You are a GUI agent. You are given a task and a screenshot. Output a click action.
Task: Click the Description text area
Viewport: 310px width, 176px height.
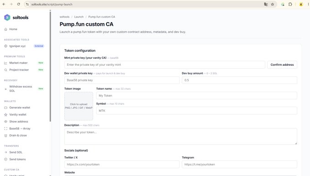point(181,137)
